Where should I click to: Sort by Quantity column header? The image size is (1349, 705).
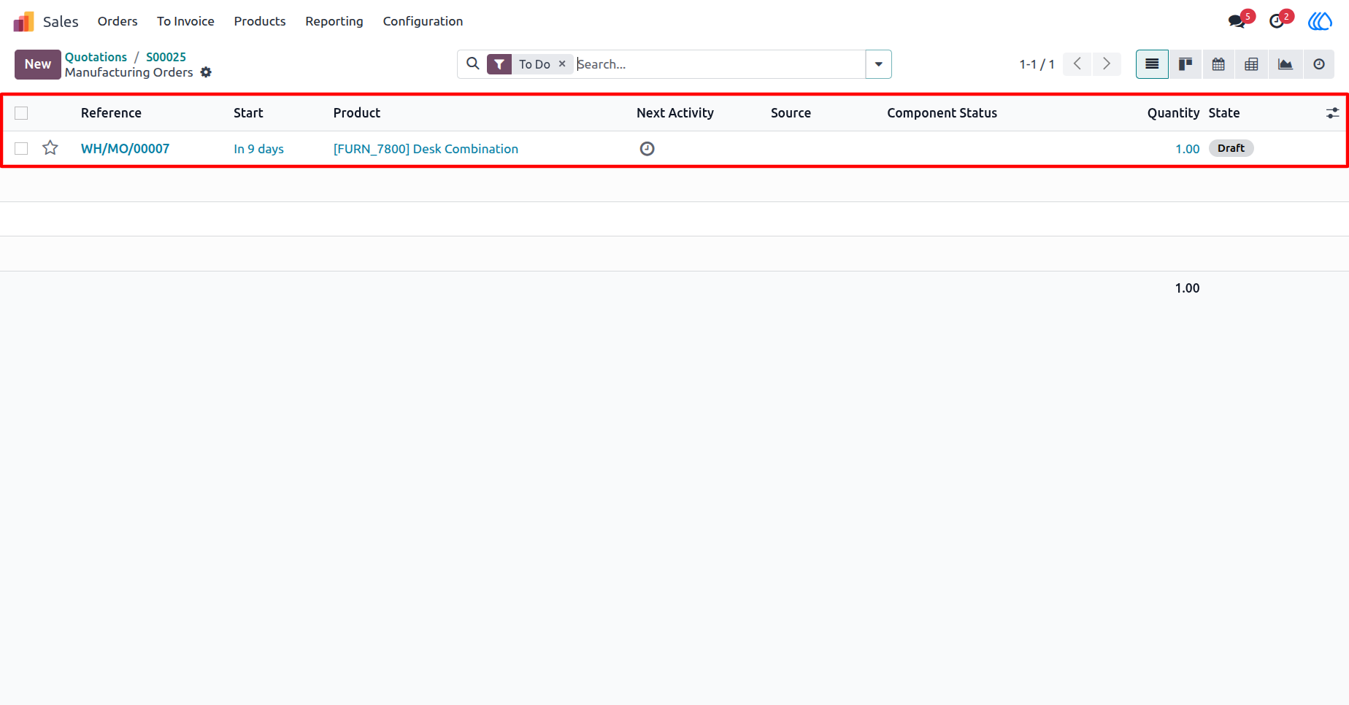pos(1173,113)
